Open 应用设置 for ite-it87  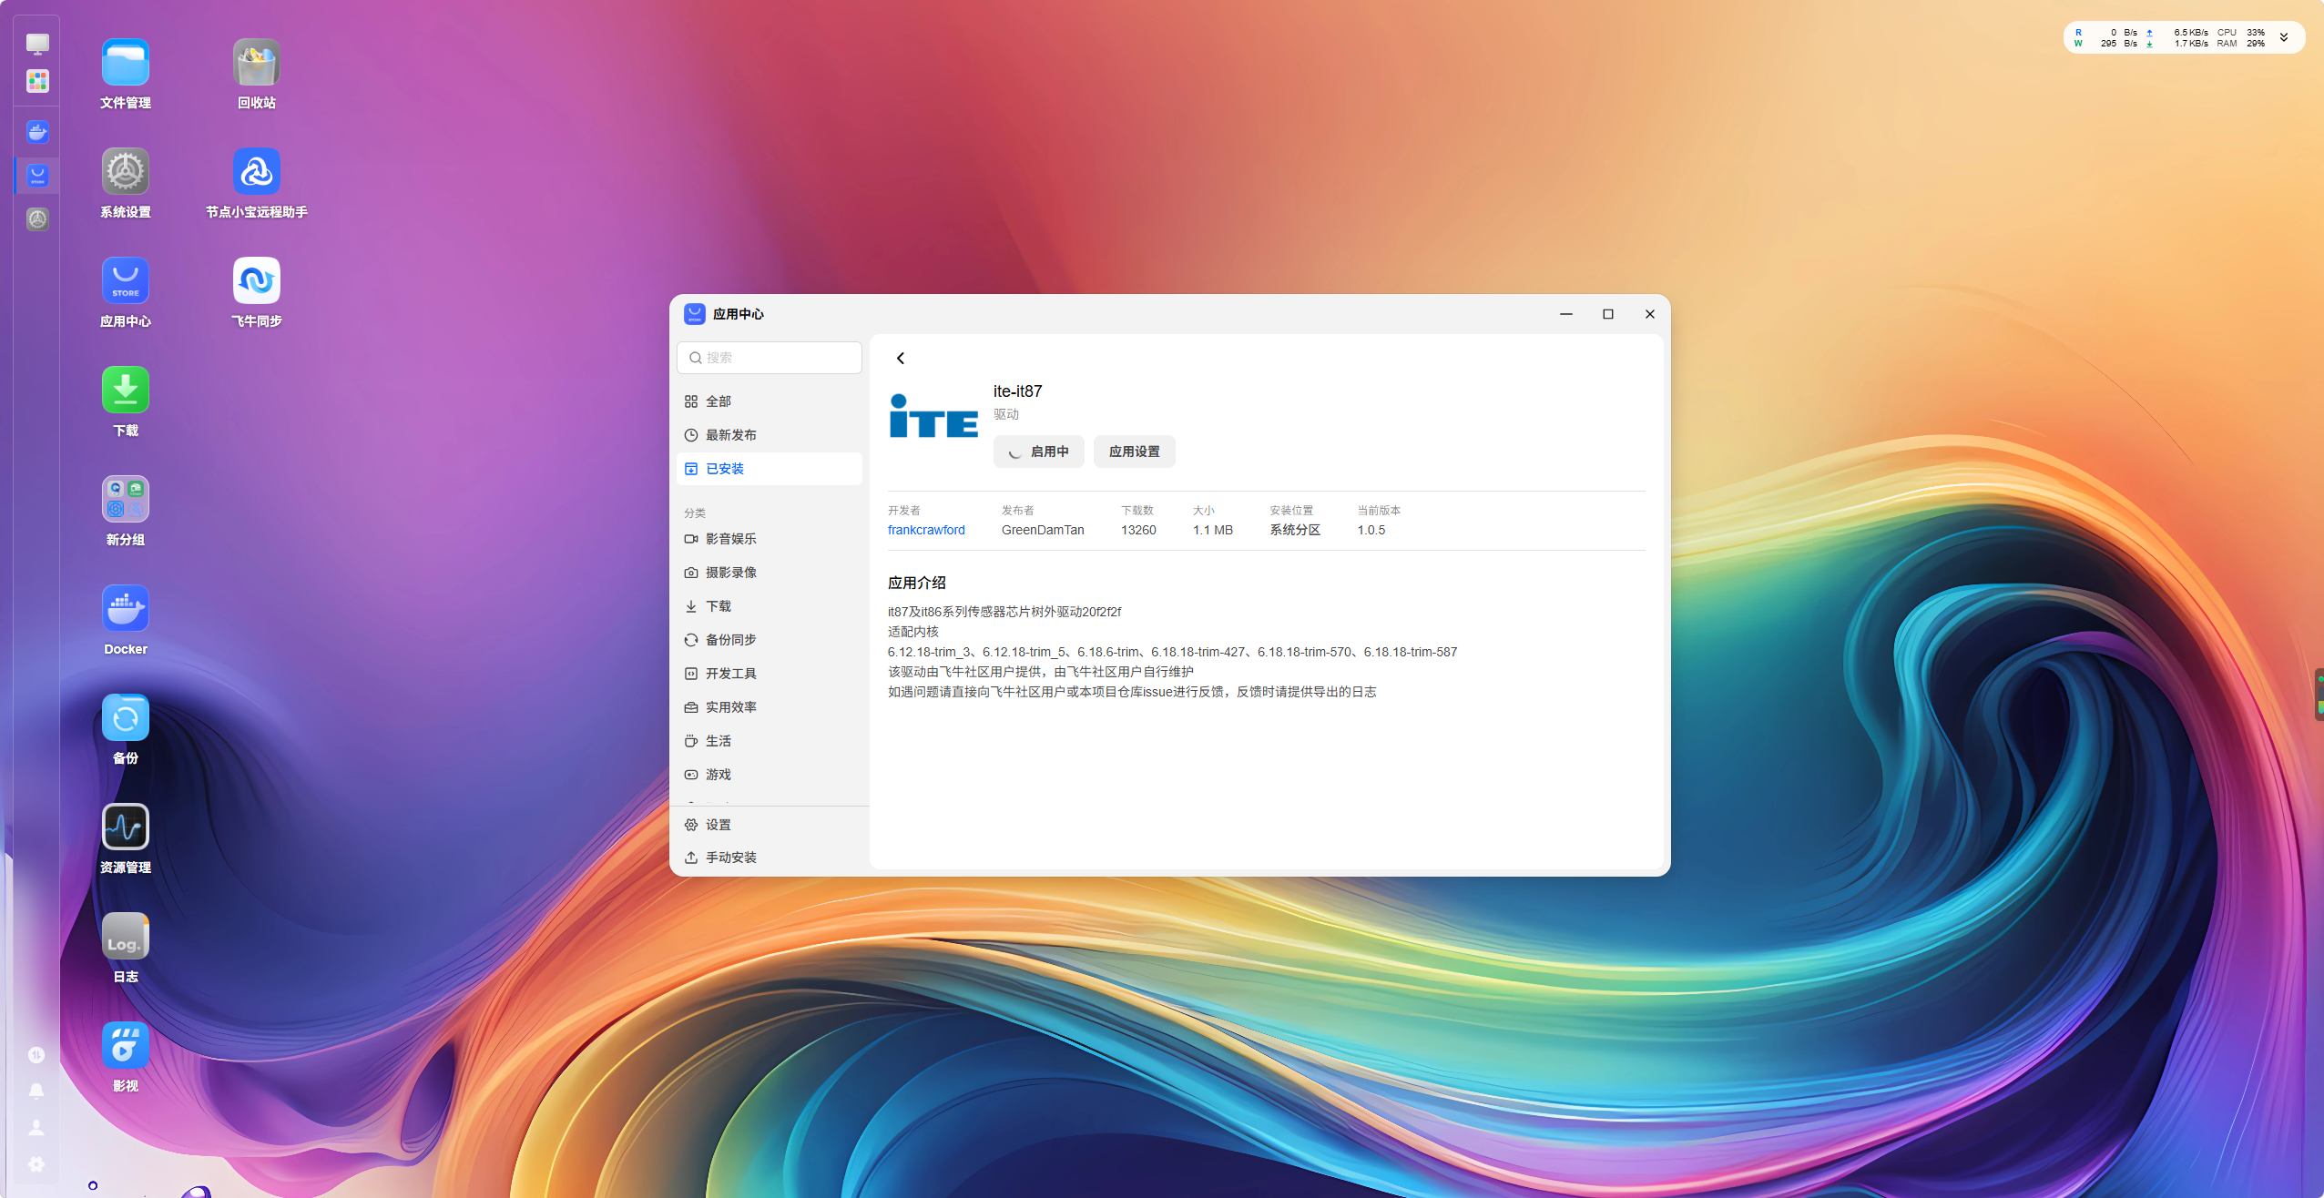coord(1134,452)
